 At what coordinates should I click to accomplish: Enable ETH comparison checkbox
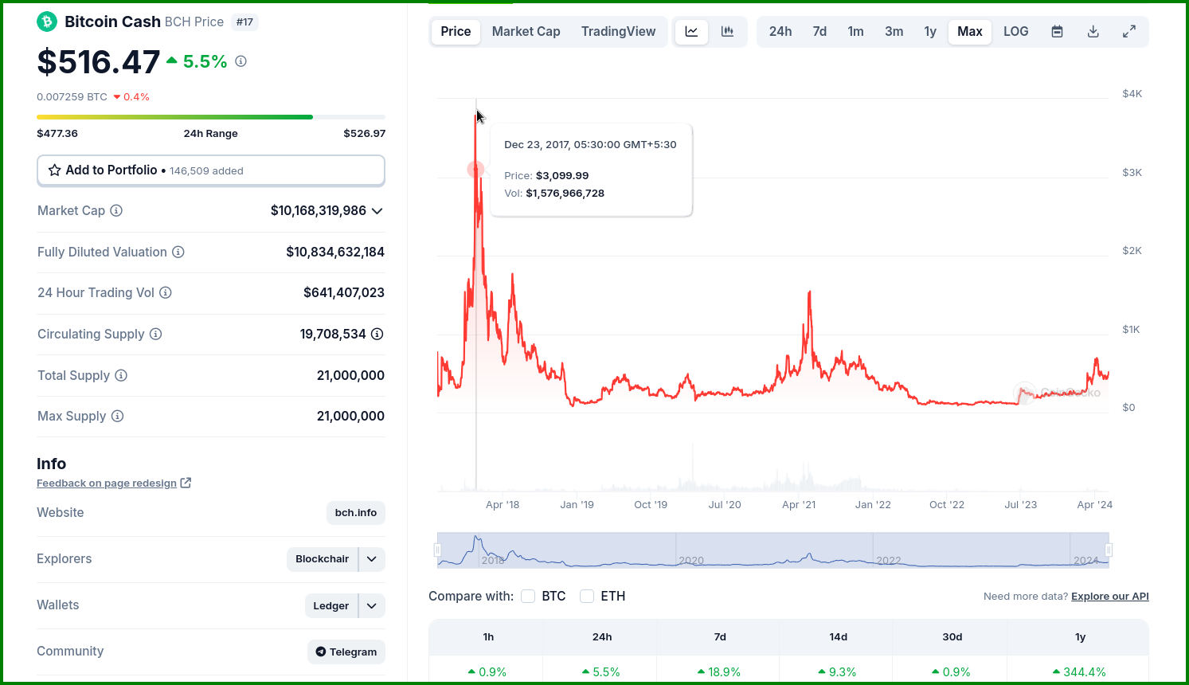tap(587, 596)
